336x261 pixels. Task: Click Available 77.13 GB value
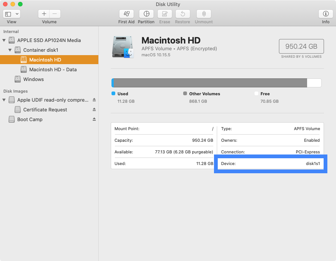click(x=184, y=152)
